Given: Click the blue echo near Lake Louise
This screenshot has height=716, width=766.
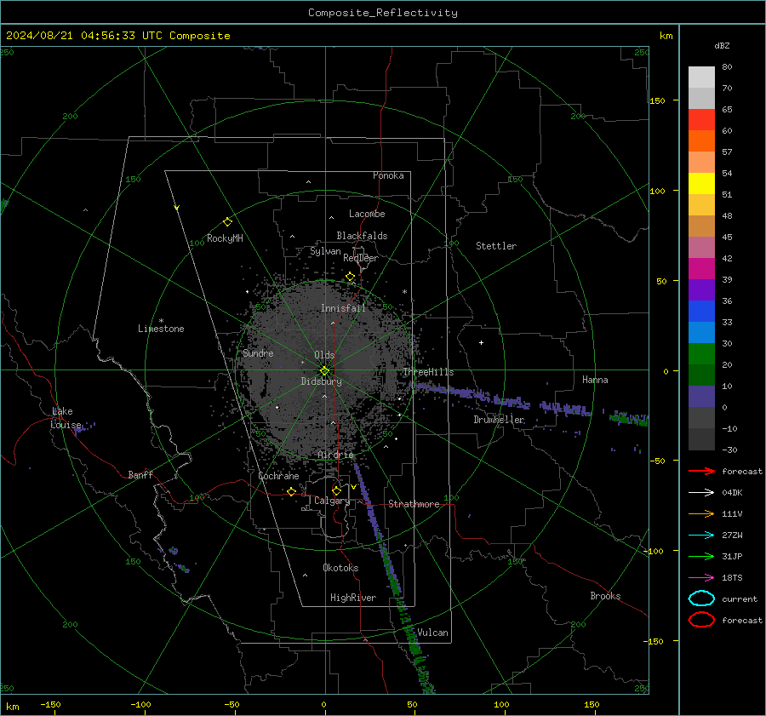Looking at the screenshot, I should point(84,427).
